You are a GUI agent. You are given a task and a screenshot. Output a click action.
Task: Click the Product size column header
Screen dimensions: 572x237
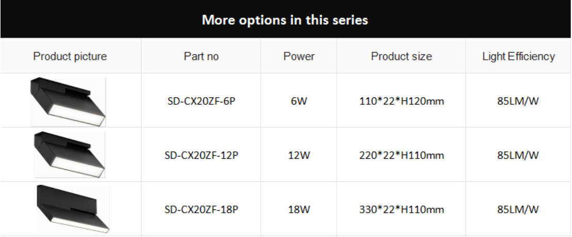click(401, 56)
